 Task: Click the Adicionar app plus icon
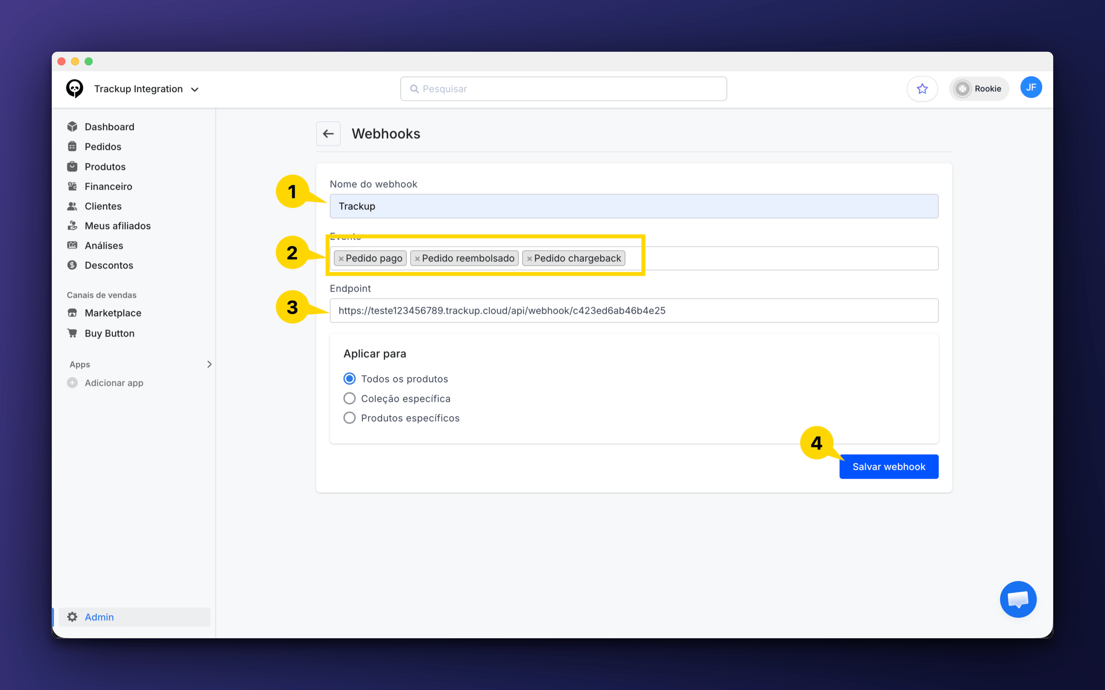tap(72, 382)
